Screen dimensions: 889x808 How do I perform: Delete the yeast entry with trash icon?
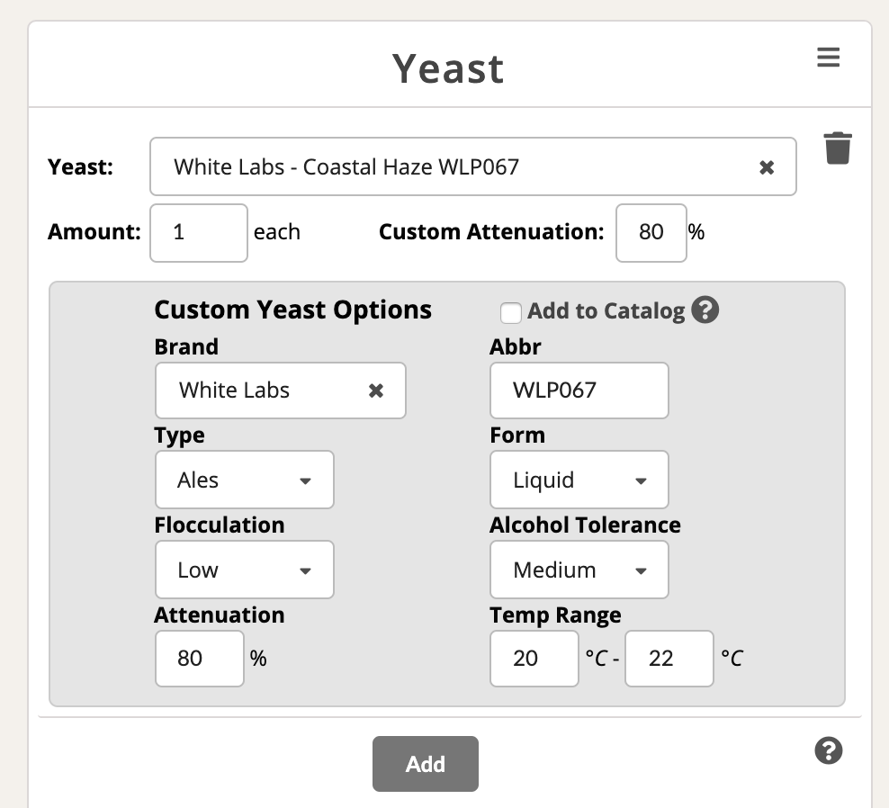(838, 148)
